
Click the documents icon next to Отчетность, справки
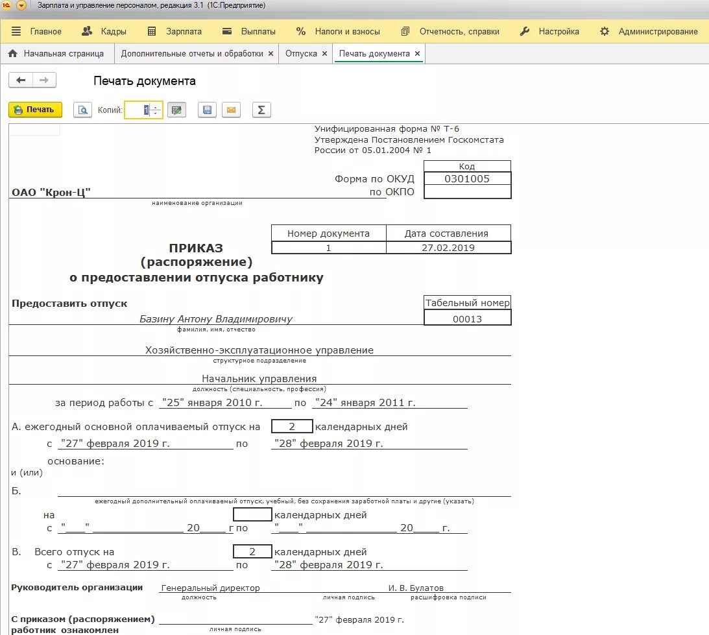[405, 31]
